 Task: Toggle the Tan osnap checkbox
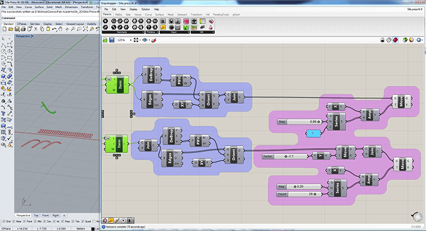(x=73, y=221)
